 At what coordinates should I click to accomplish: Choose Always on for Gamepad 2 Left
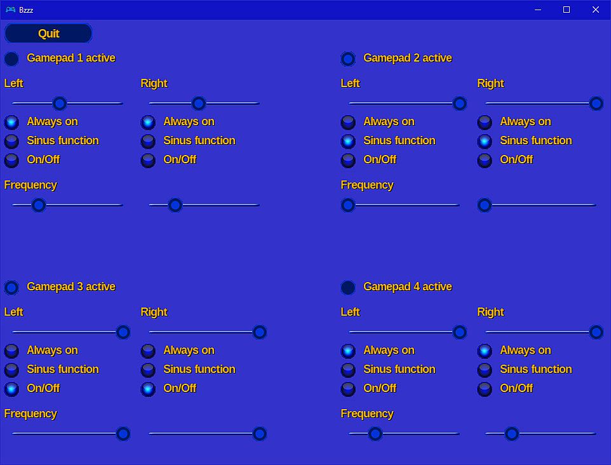[348, 122]
